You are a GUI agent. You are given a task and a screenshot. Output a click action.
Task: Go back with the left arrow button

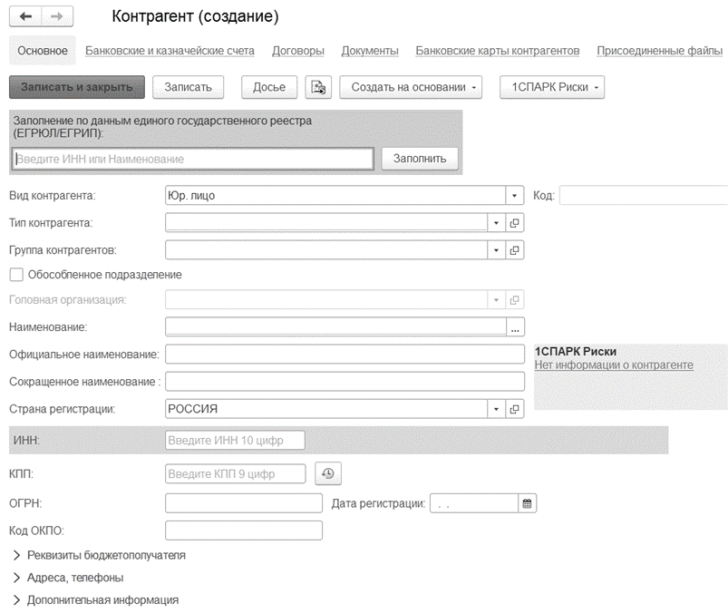point(25,16)
